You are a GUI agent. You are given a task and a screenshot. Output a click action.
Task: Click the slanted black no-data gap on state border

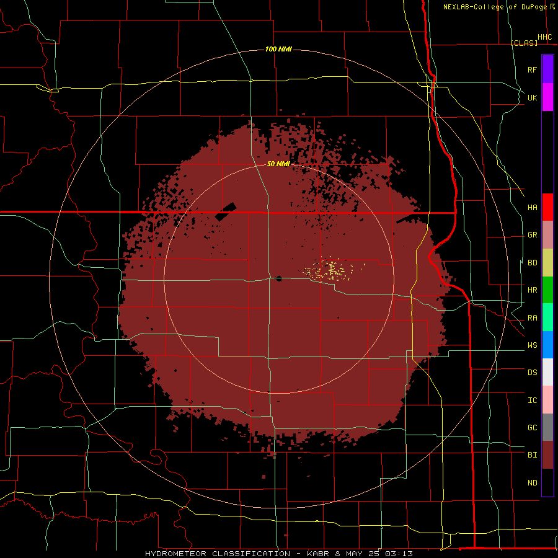click(226, 212)
